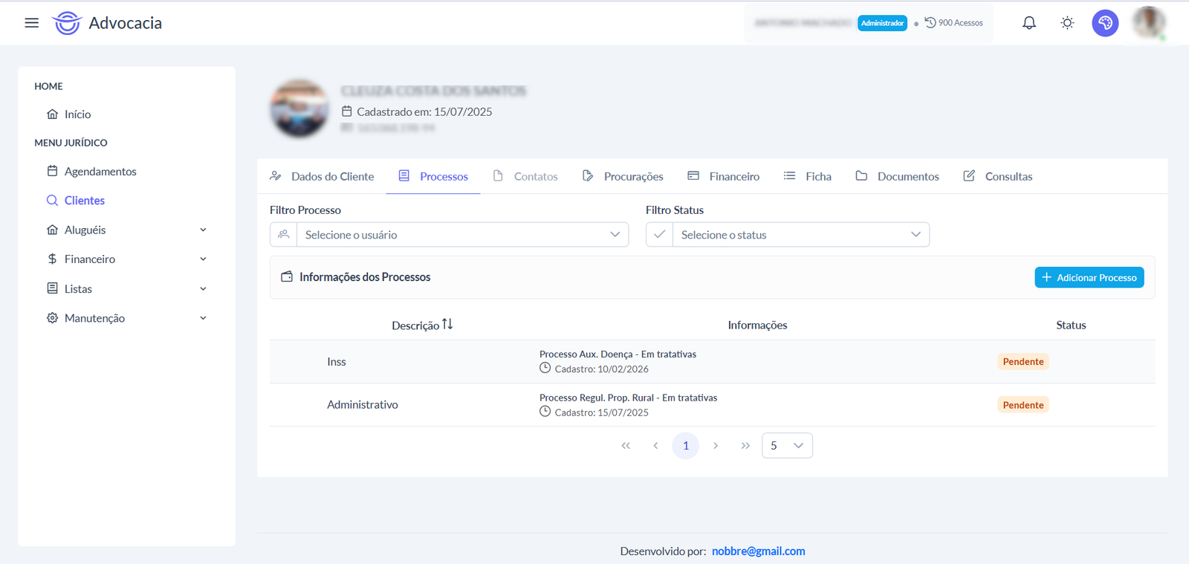Switch to the Procurações tab
The height and width of the screenshot is (564, 1189).
click(623, 176)
